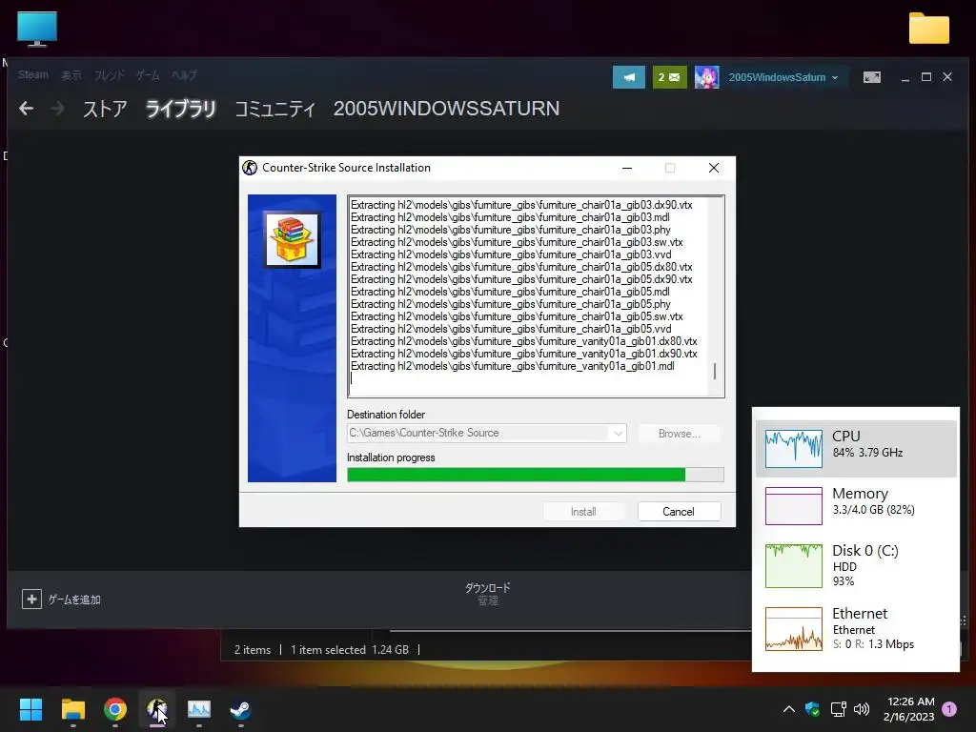Screen dimensions: 976x732
Task: Open the フレンド menu in Steam
Action: tap(110, 75)
